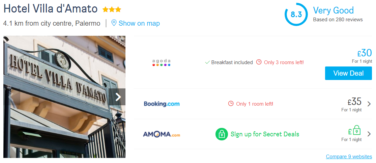Expand the AMOMA.com deal chevron
This screenshot has height=163, width=376.
pos(369,134)
